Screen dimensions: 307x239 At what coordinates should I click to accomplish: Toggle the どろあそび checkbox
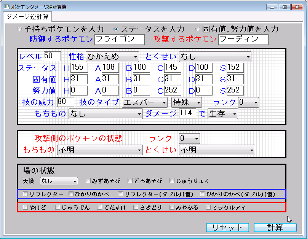(x=130, y=181)
